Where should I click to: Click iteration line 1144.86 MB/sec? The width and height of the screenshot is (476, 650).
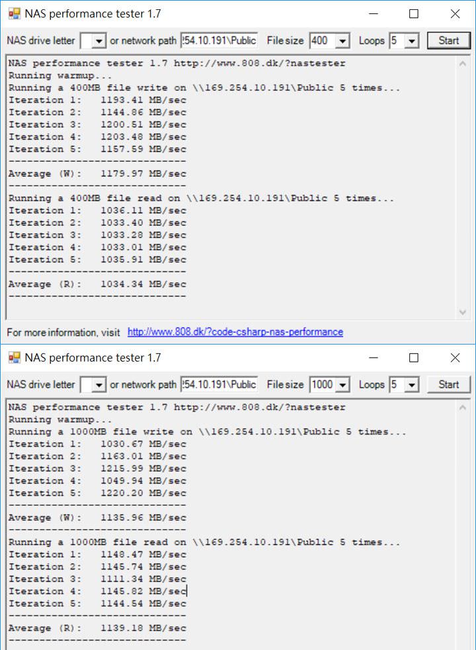coord(97,112)
